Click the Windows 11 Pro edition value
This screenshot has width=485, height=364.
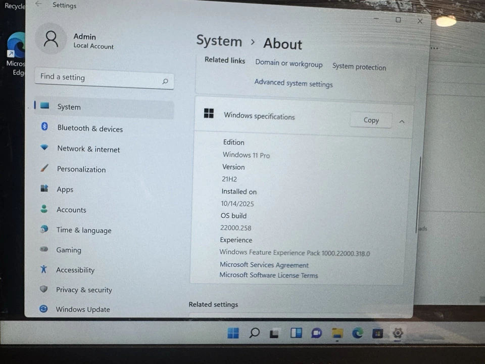coord(246,155)
